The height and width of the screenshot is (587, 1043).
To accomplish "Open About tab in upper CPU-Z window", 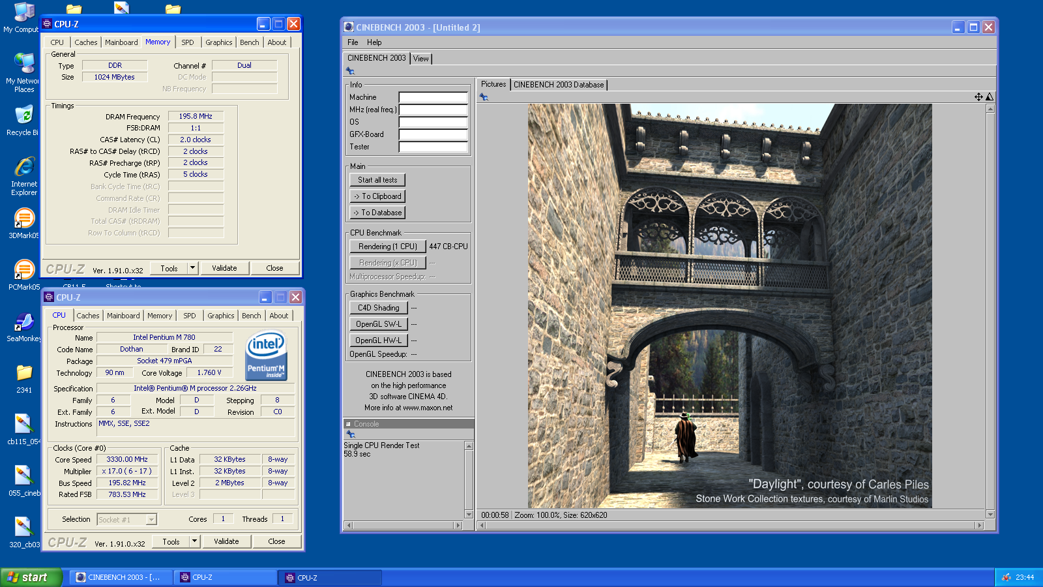I will [277, 42].
